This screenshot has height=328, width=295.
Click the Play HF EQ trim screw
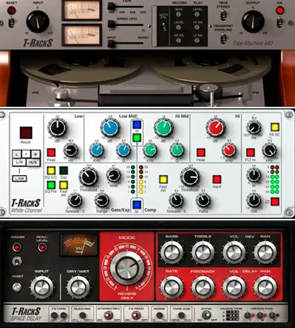[x=197, y=27]
